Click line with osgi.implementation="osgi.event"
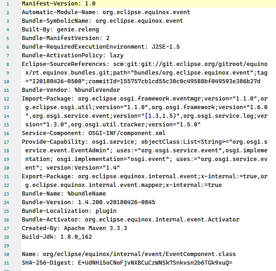The width and height of the screenshot is (276, 271). click(x=147, y=159)
